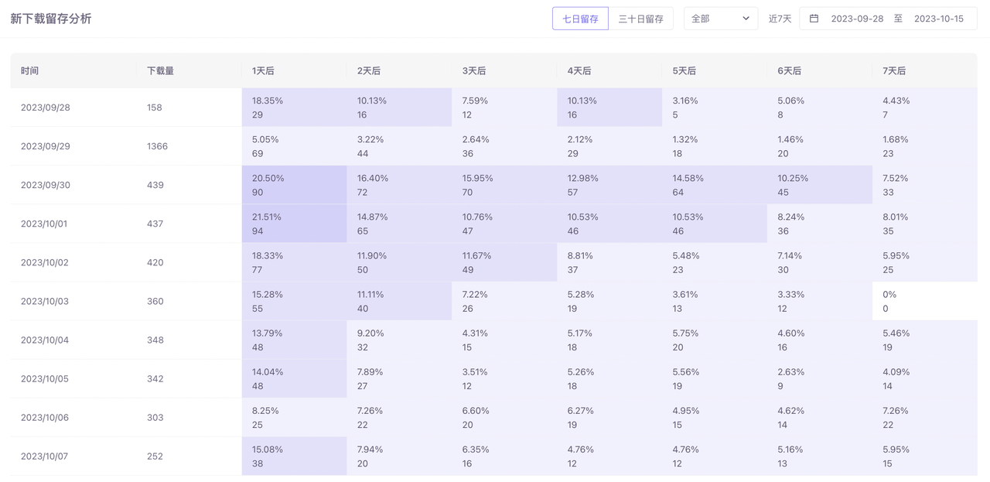
Task: Click the start date 2023-09-28 field
Action: coord(857,19)
